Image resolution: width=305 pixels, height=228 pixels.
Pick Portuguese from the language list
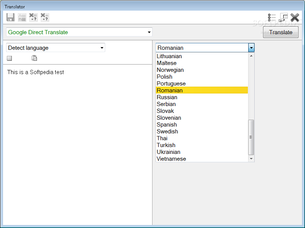202,83
